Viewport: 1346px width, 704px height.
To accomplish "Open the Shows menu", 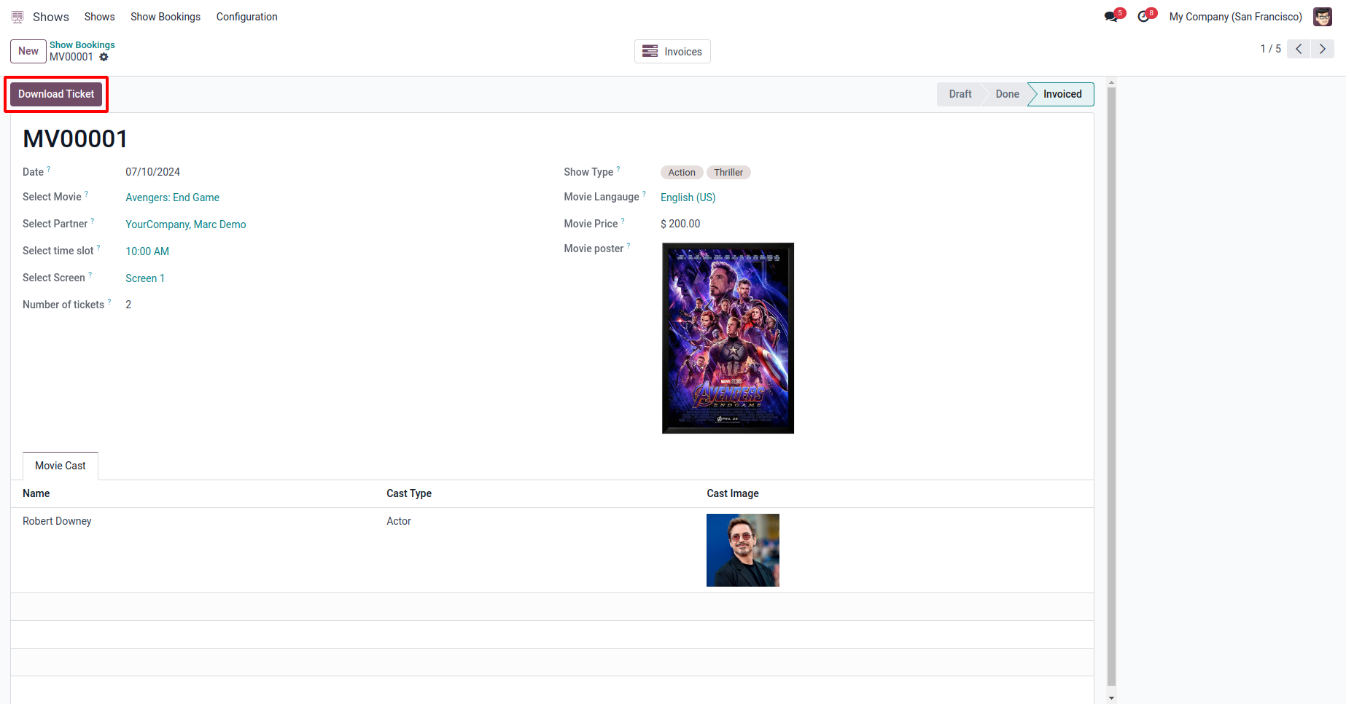I will coord(99,17).
